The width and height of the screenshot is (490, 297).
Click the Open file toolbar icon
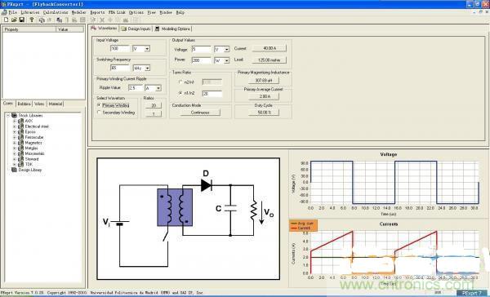coord(14,20)
